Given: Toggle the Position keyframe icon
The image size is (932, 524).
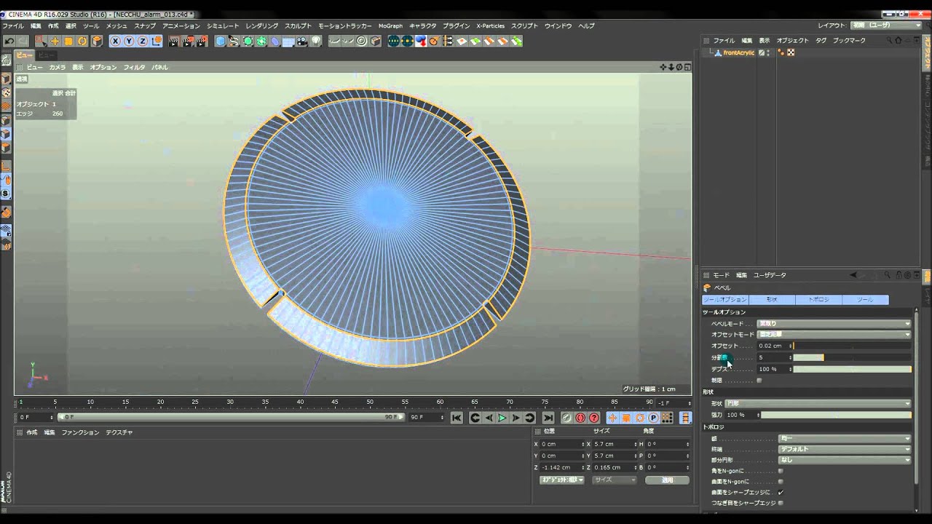Looking at the screenshot, I should [x=612, y=418].
